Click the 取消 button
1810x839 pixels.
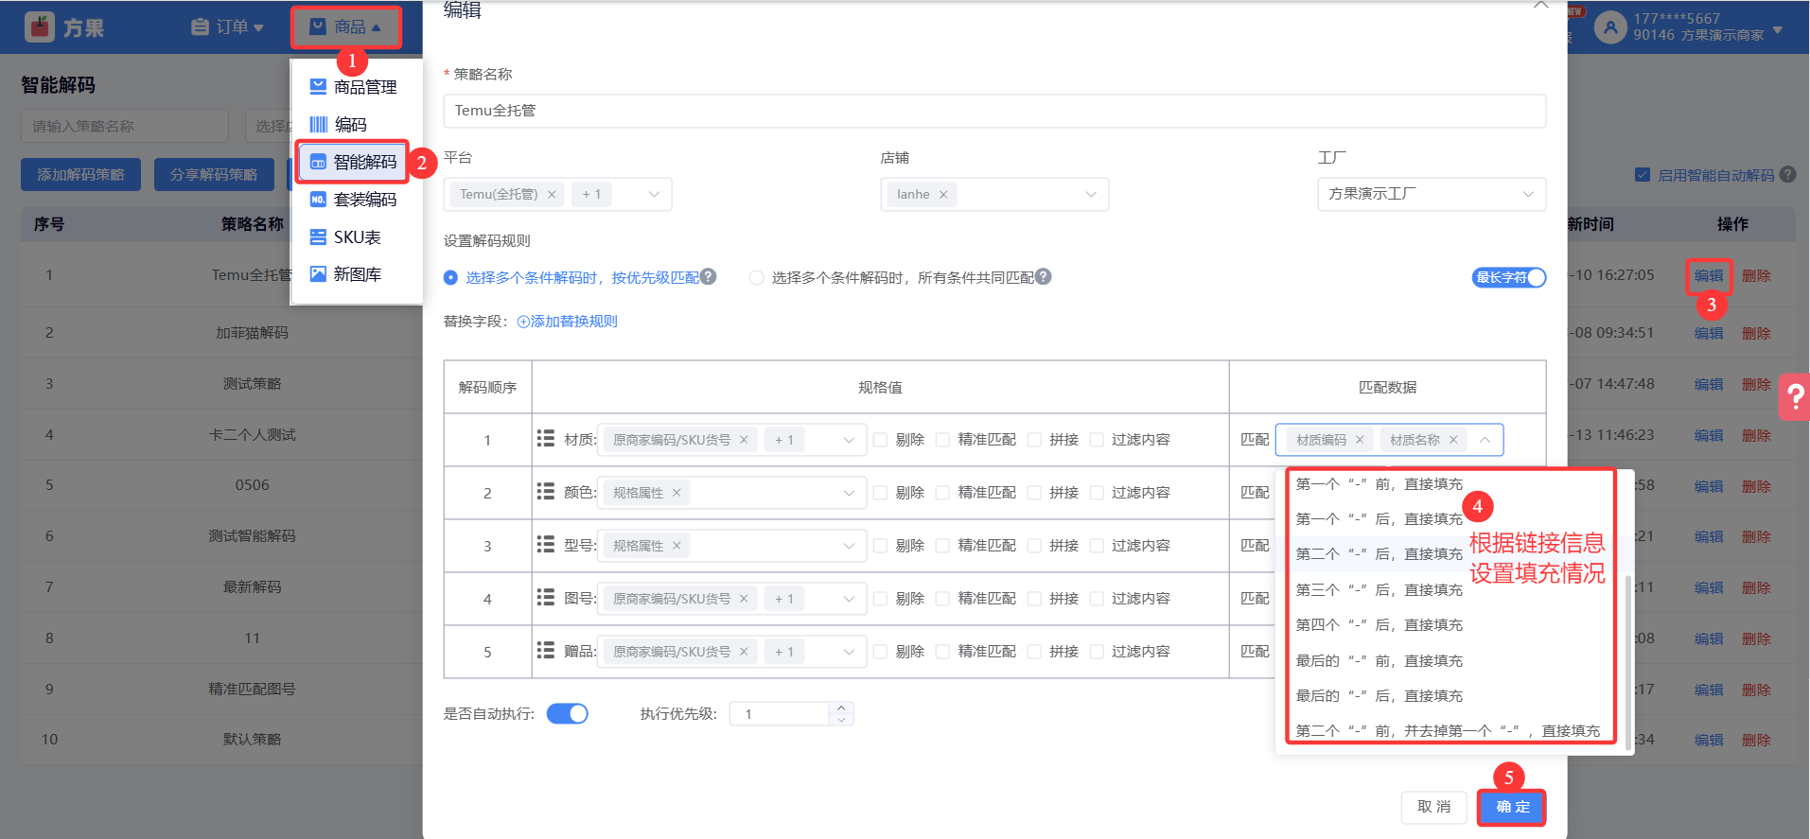coord(1433,807)
